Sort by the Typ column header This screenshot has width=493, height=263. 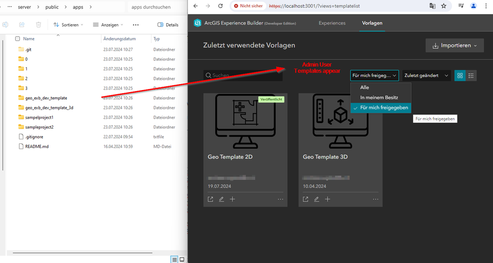(156, 39)
